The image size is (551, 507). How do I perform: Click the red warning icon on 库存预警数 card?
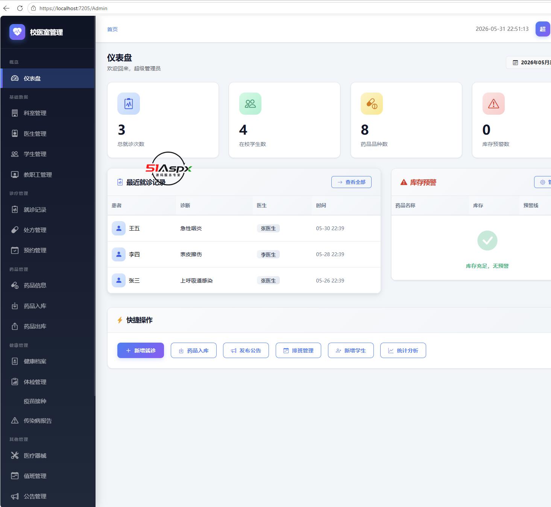pyautogui.click(x=493, y=103)
